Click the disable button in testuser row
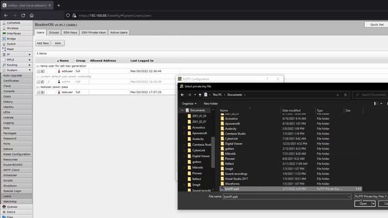The image size is (388, 218). pyautogui.click(x=42, y=92)
